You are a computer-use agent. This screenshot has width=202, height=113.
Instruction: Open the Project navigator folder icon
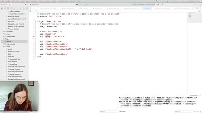pyautogui.click(x=2, y=8)
